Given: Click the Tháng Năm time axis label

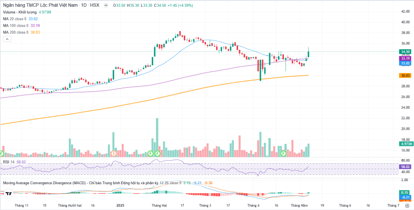Looking at the screenshot, I should tap(299, 205).
